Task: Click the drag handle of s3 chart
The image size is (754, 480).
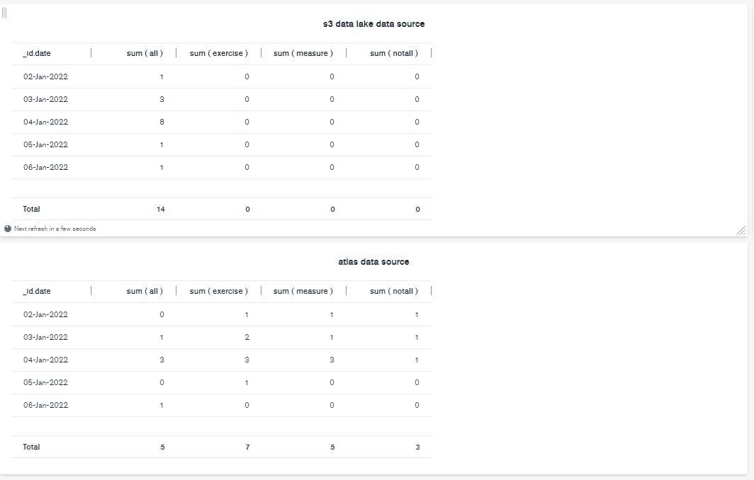Action: pos(4,13)
